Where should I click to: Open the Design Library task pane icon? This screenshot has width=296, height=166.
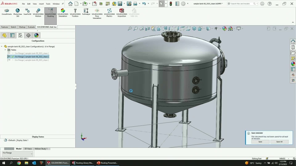pos(293,47)
